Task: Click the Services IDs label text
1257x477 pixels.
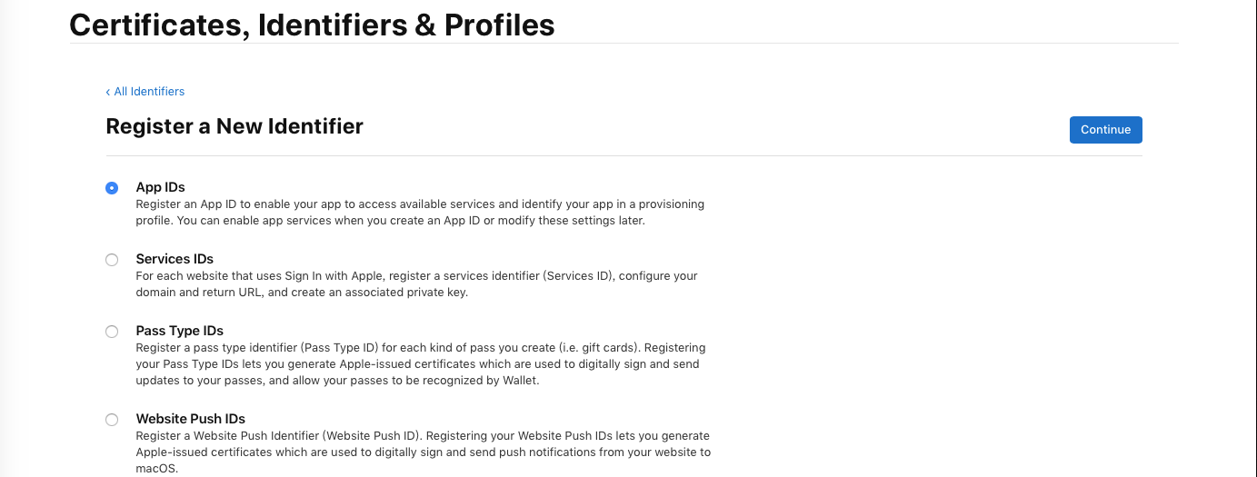Action: point(175,259)
